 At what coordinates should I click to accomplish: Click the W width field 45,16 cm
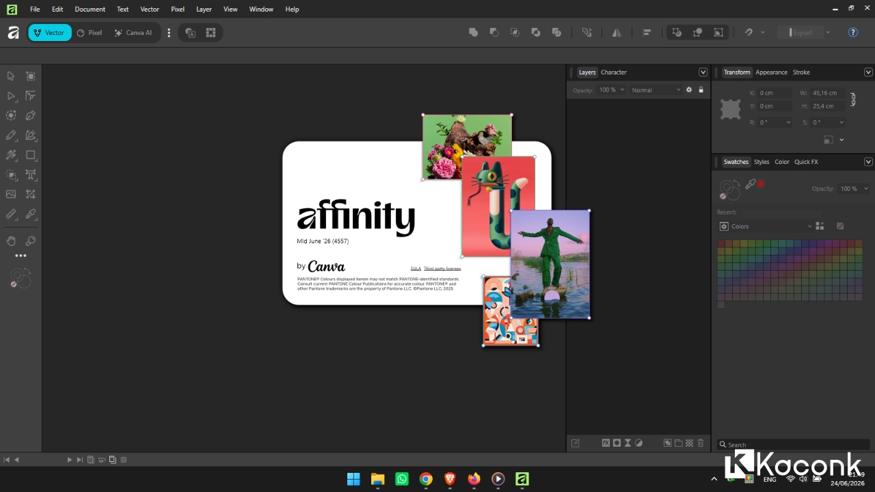coord(827,93)
